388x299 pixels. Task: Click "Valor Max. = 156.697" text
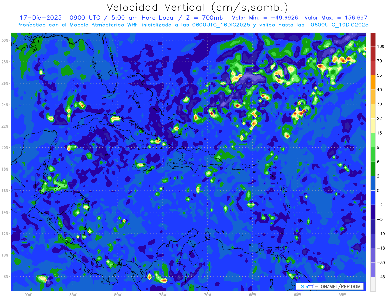336,18
